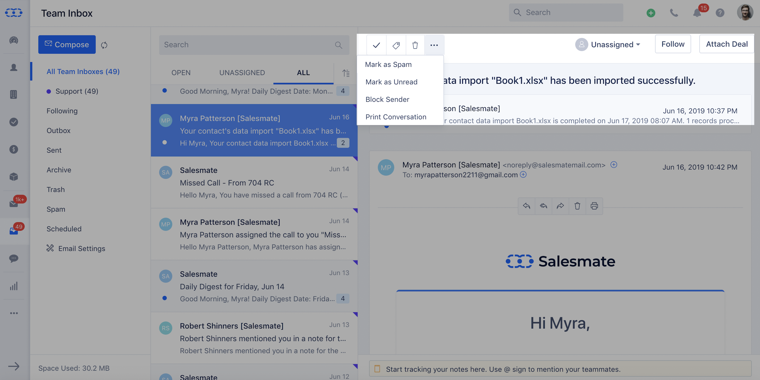Add noreply@salesmatemail.com sender with plus icon

(x=614, y=165)
